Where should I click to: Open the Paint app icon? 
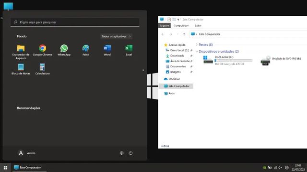(85, 50)
